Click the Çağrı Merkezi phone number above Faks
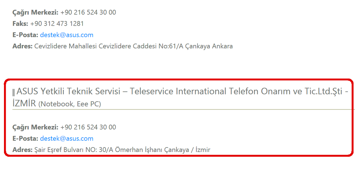The image size is (355, 186). tap(88, 12)
